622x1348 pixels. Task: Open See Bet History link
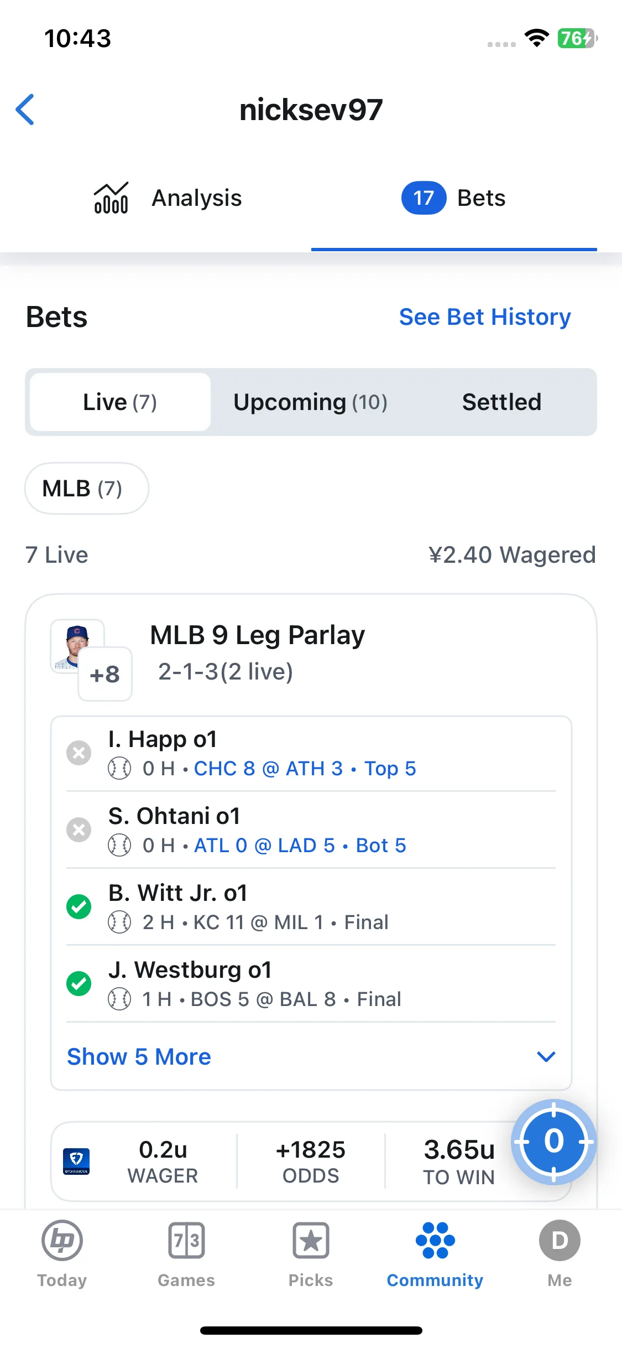coord(485,317)
